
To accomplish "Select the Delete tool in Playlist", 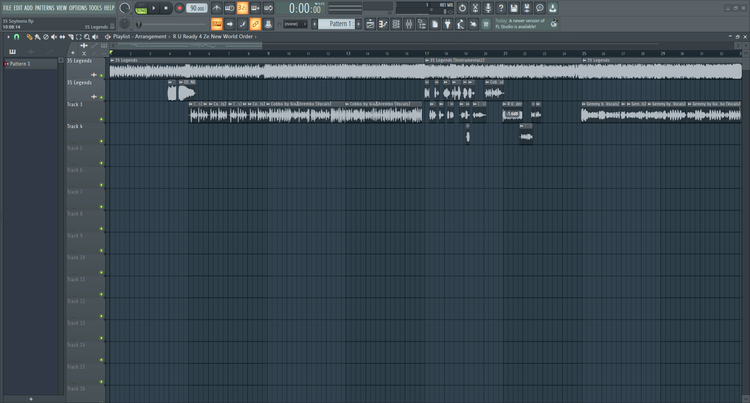I will (46, 37).
